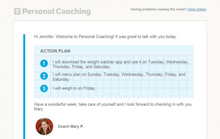This screenshot has height=139, width=220.
Task: Click the number 1 circle icon
Action: (44, 63)
